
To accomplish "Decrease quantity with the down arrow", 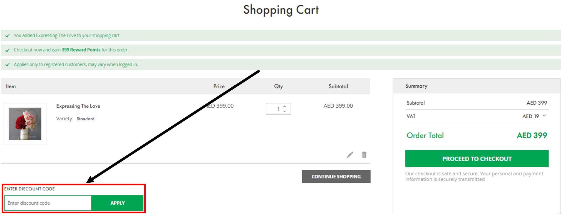I will (284, 111).
